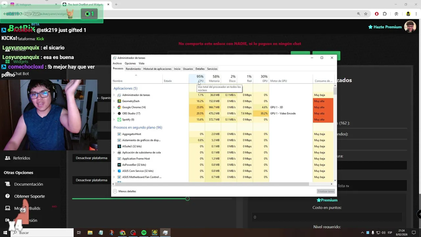Click the Obtener Soporte question mark icon
This screenshot has width=421, height=237.
coord(8,196)
